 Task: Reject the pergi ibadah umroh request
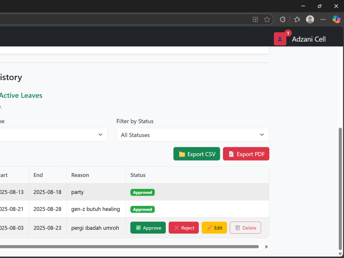point(184,228)
